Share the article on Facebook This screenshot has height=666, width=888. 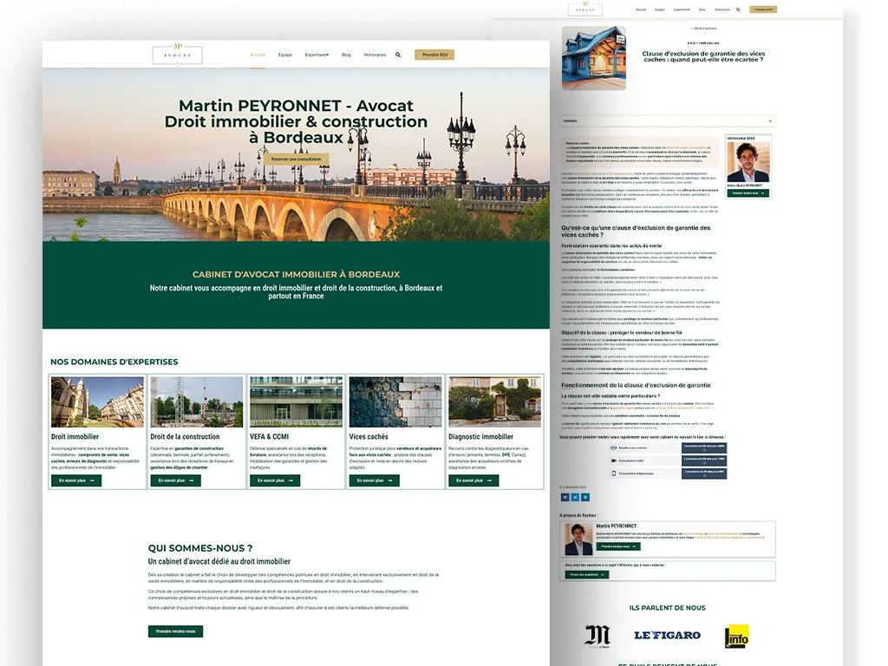tap(565, 498)
